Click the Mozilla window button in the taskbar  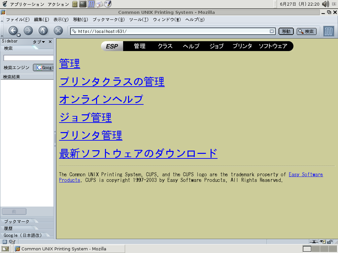[69, 249]
